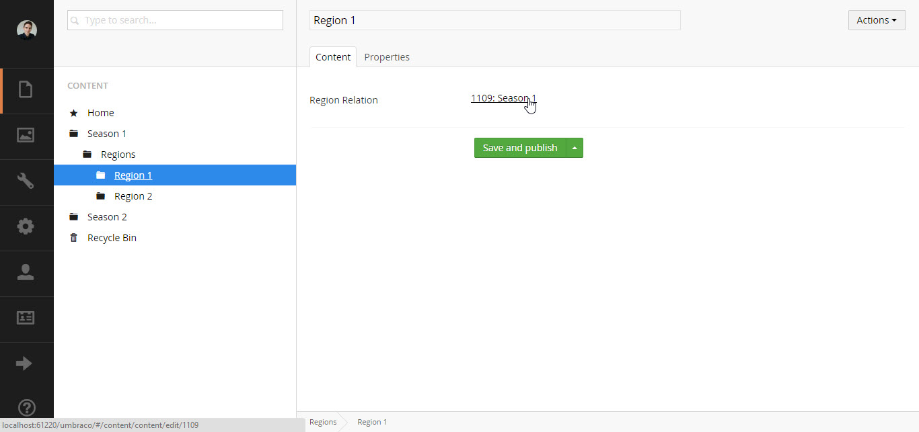Image resolution: width=919 pixels, height=432 pixels.
Task: Open the Content section icon
Action: [26, 89]
